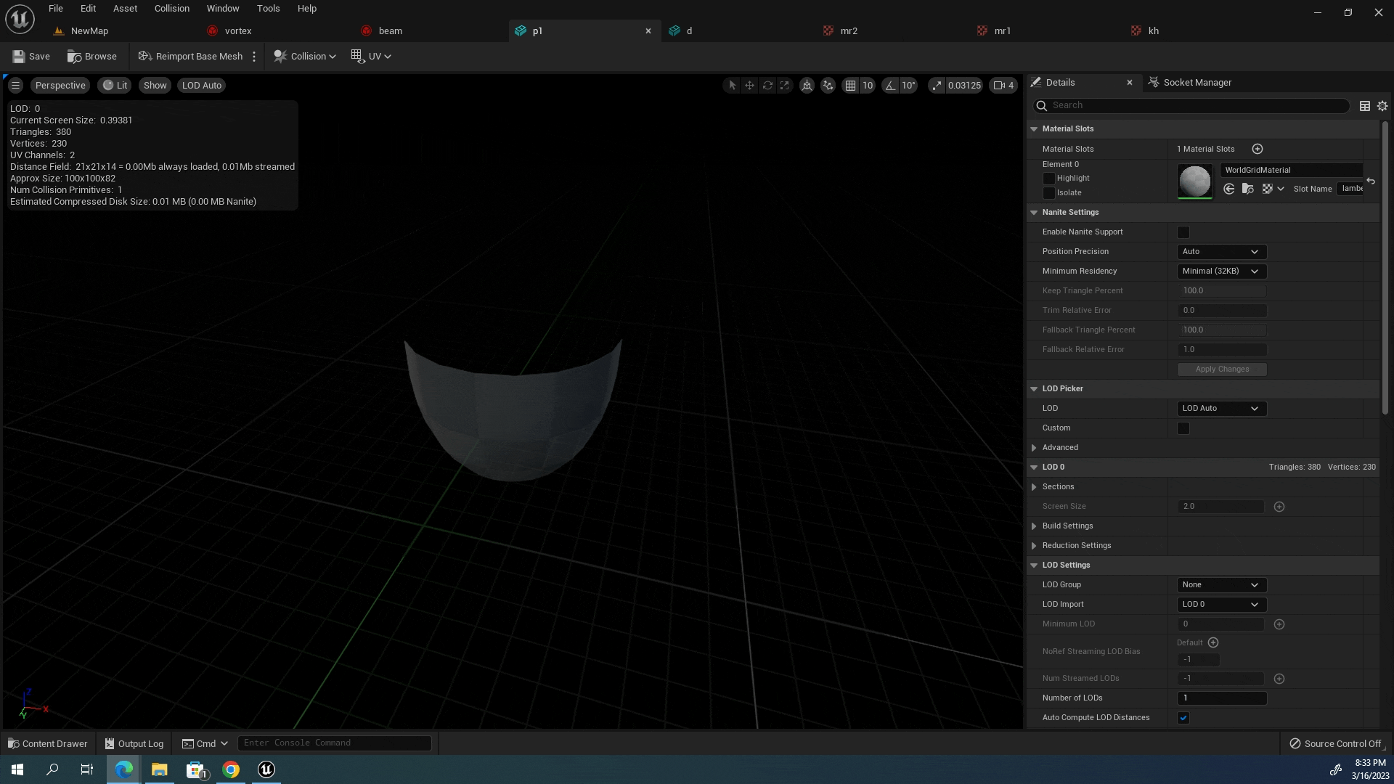The width and height of the screenshot is (1394, 784).
Task: Activate the scale tool in viewport
Action: coord(785,86)
